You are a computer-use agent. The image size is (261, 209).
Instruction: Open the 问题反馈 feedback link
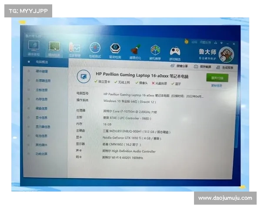(x=205, y=42)
